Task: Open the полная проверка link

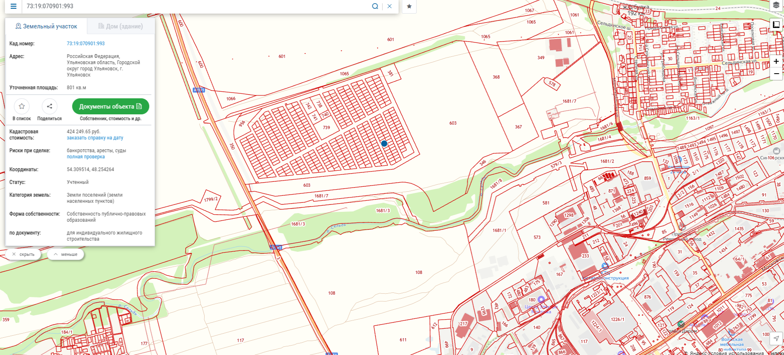Action: pos(85,157)
